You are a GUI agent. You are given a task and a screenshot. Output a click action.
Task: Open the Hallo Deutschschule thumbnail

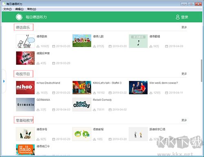pos(25,150)
